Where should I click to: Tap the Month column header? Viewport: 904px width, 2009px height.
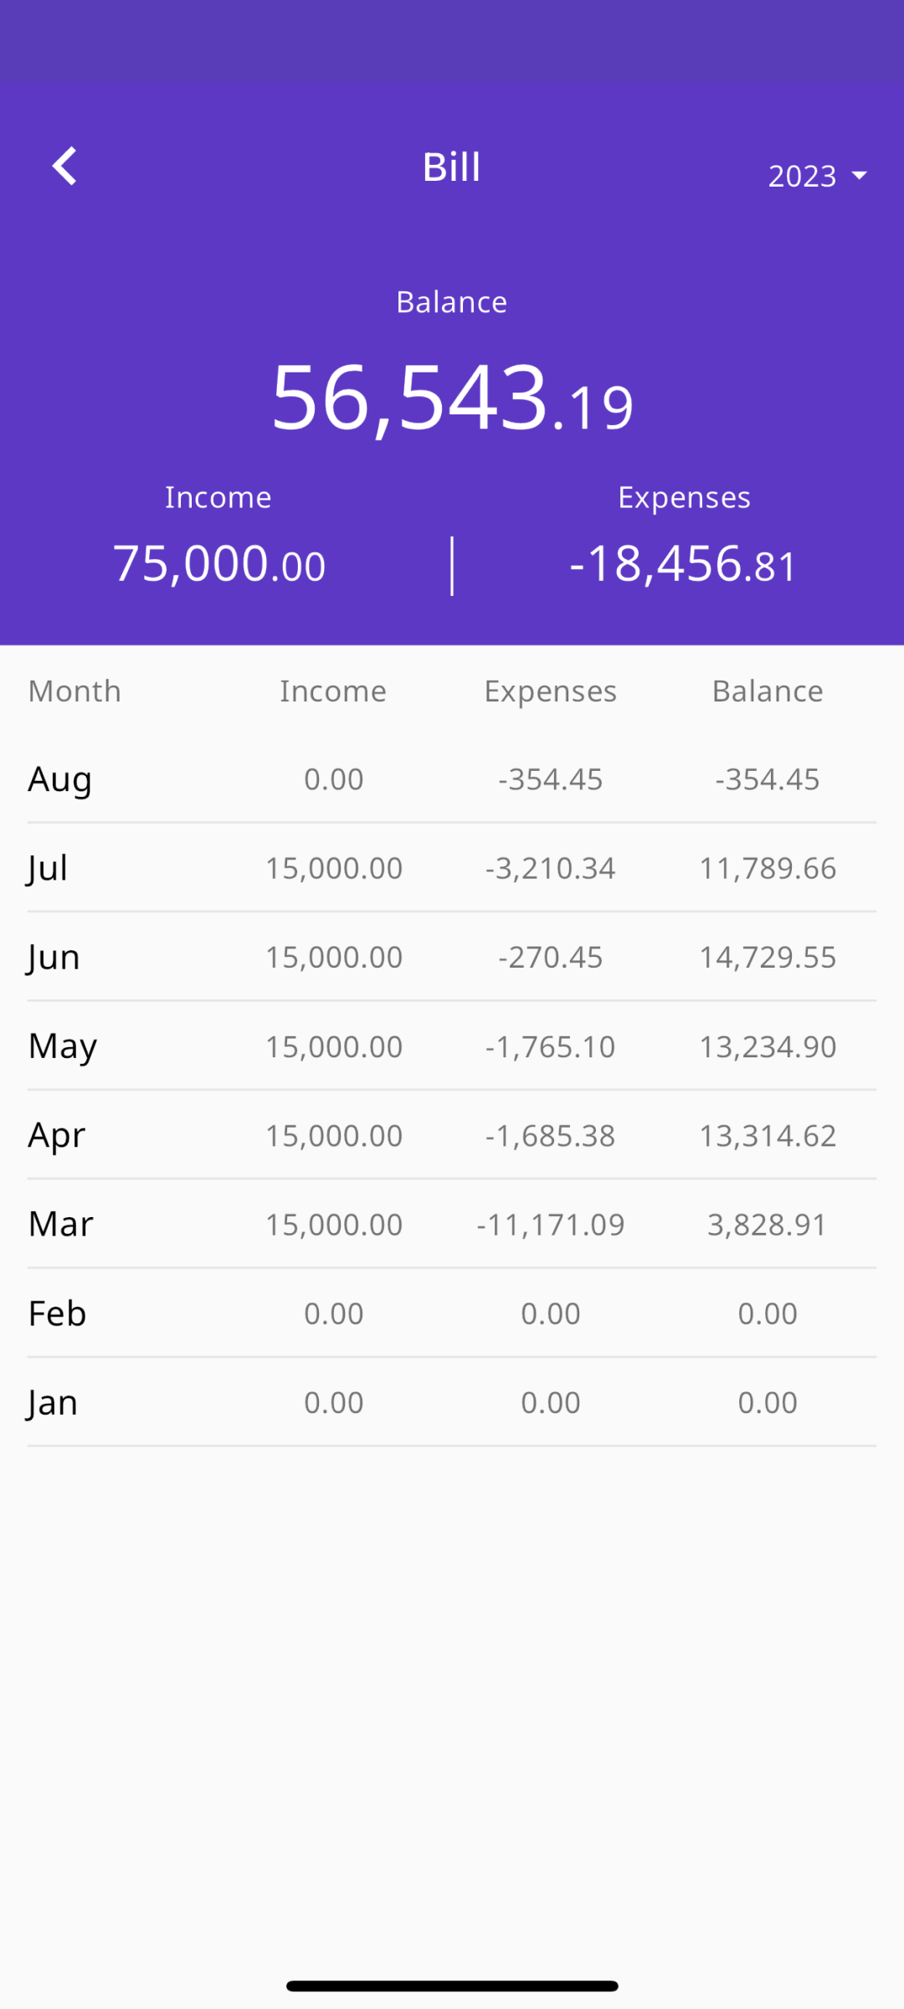point(74,691)
